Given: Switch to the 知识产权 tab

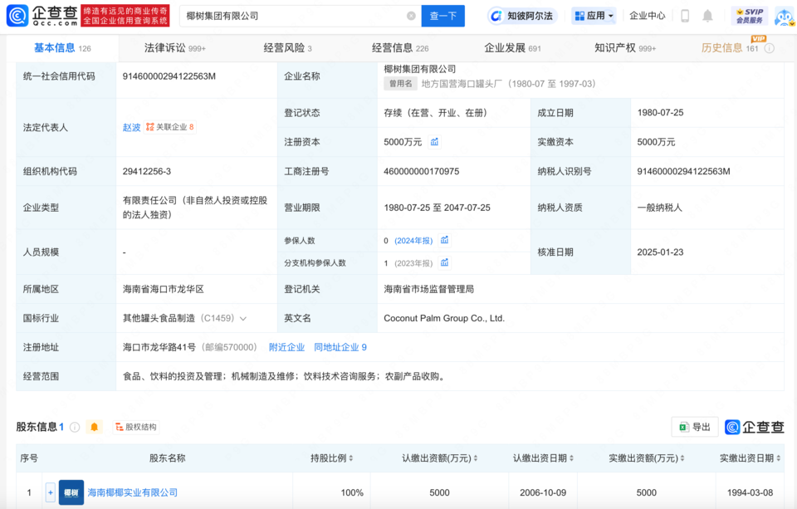Looking at the screenshot, I should pyautogui.click(x=625, y=48).
